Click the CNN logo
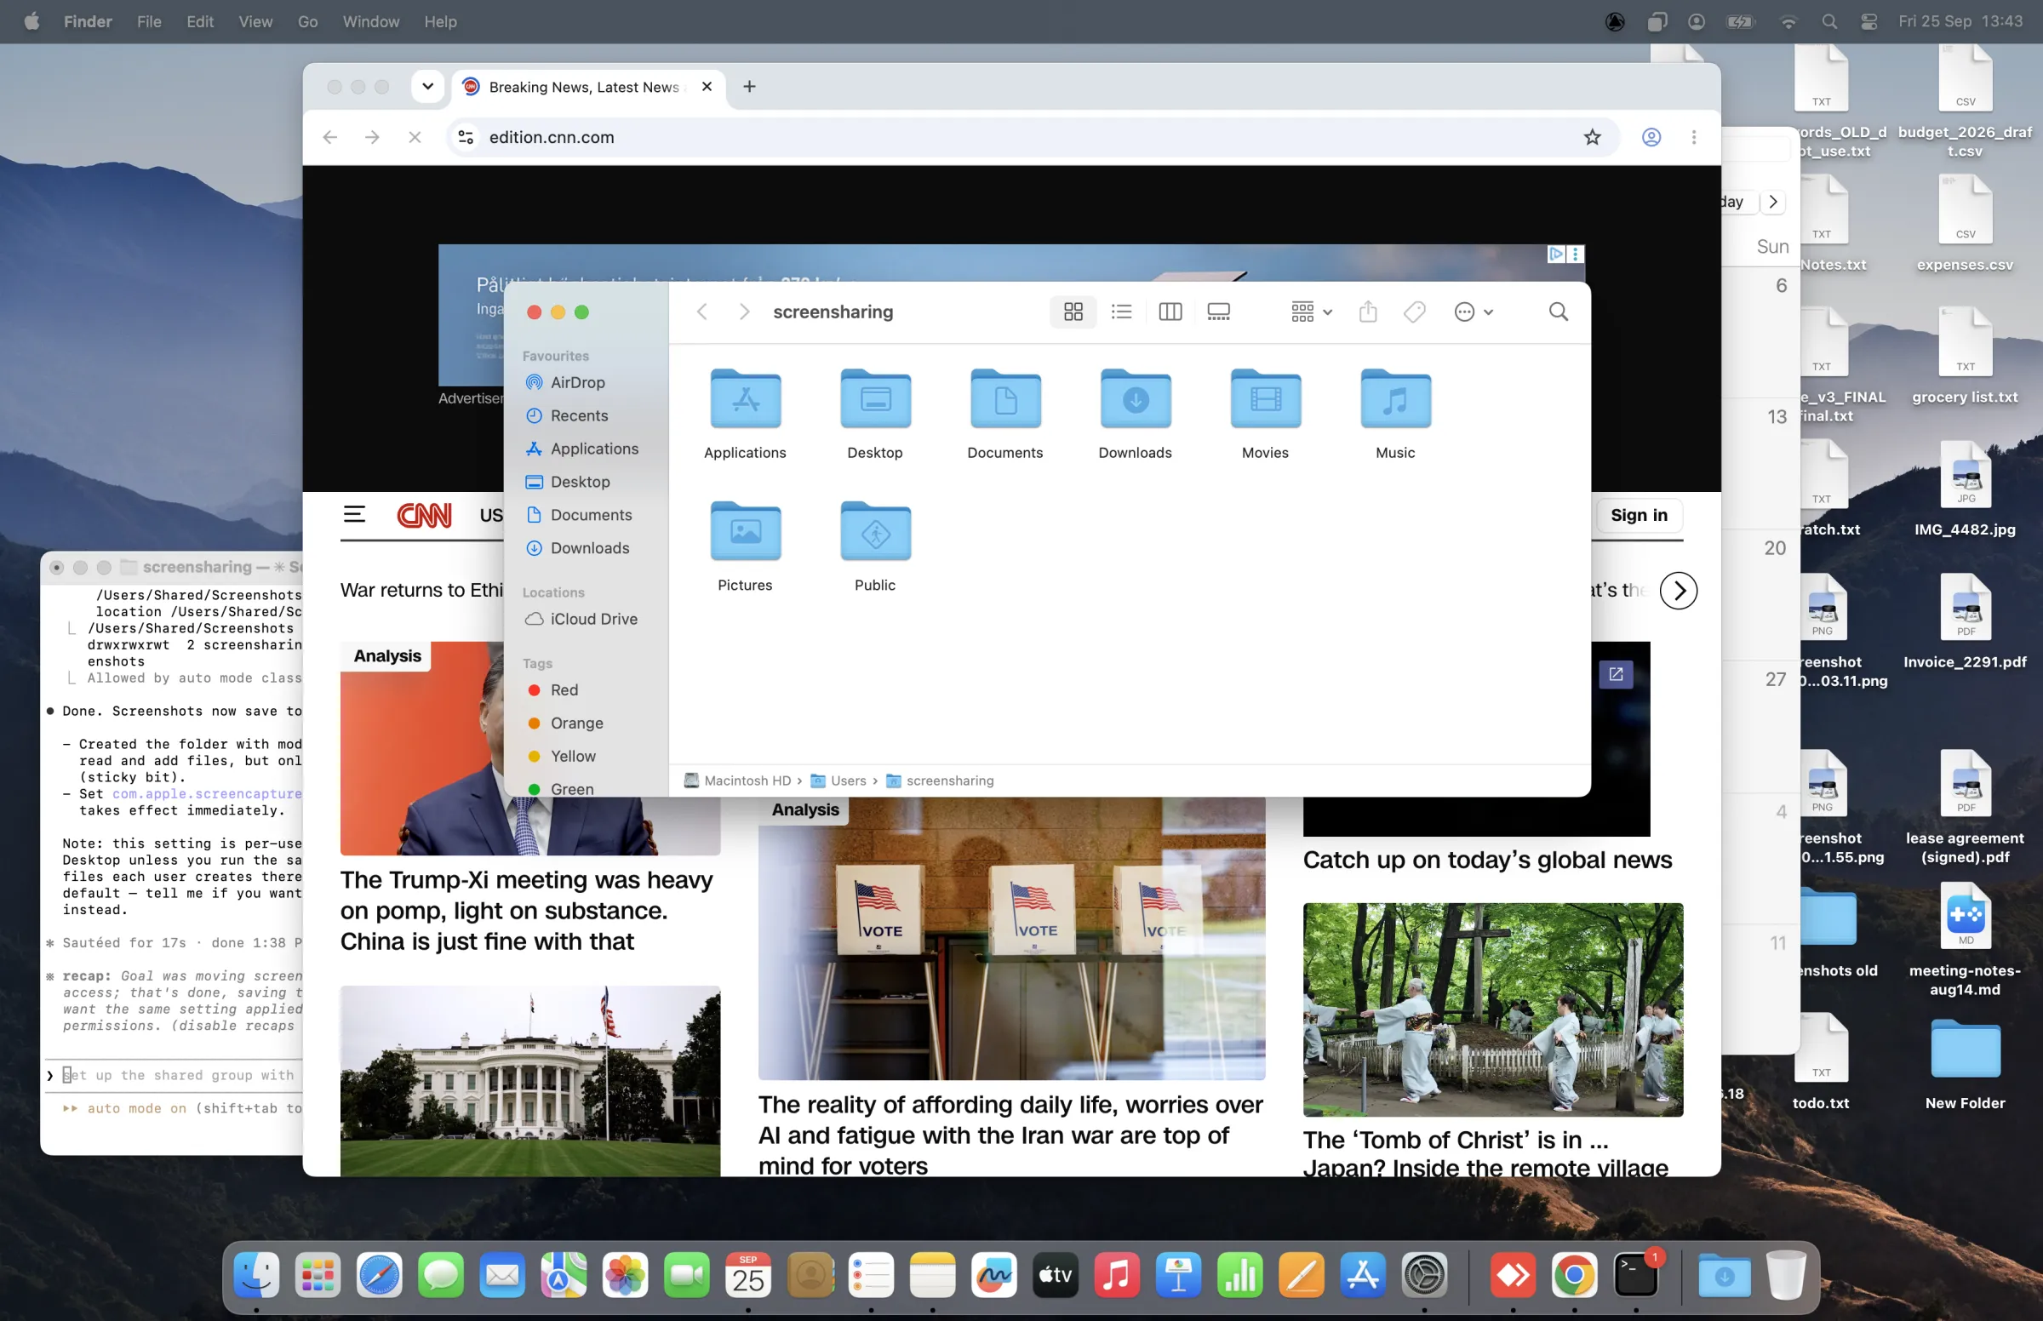The height and width of the screenshot is (1321, 2043). point(424,515)
